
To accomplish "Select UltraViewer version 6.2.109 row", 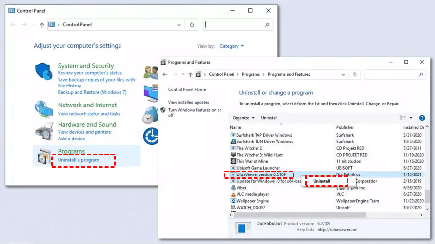I will [327, 174].
